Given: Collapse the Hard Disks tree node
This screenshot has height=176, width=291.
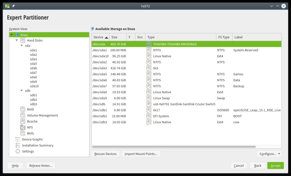Looking at the screenshot, I should 17,40.
